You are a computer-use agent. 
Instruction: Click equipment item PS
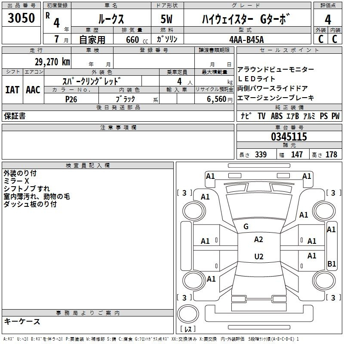point(324,116)
